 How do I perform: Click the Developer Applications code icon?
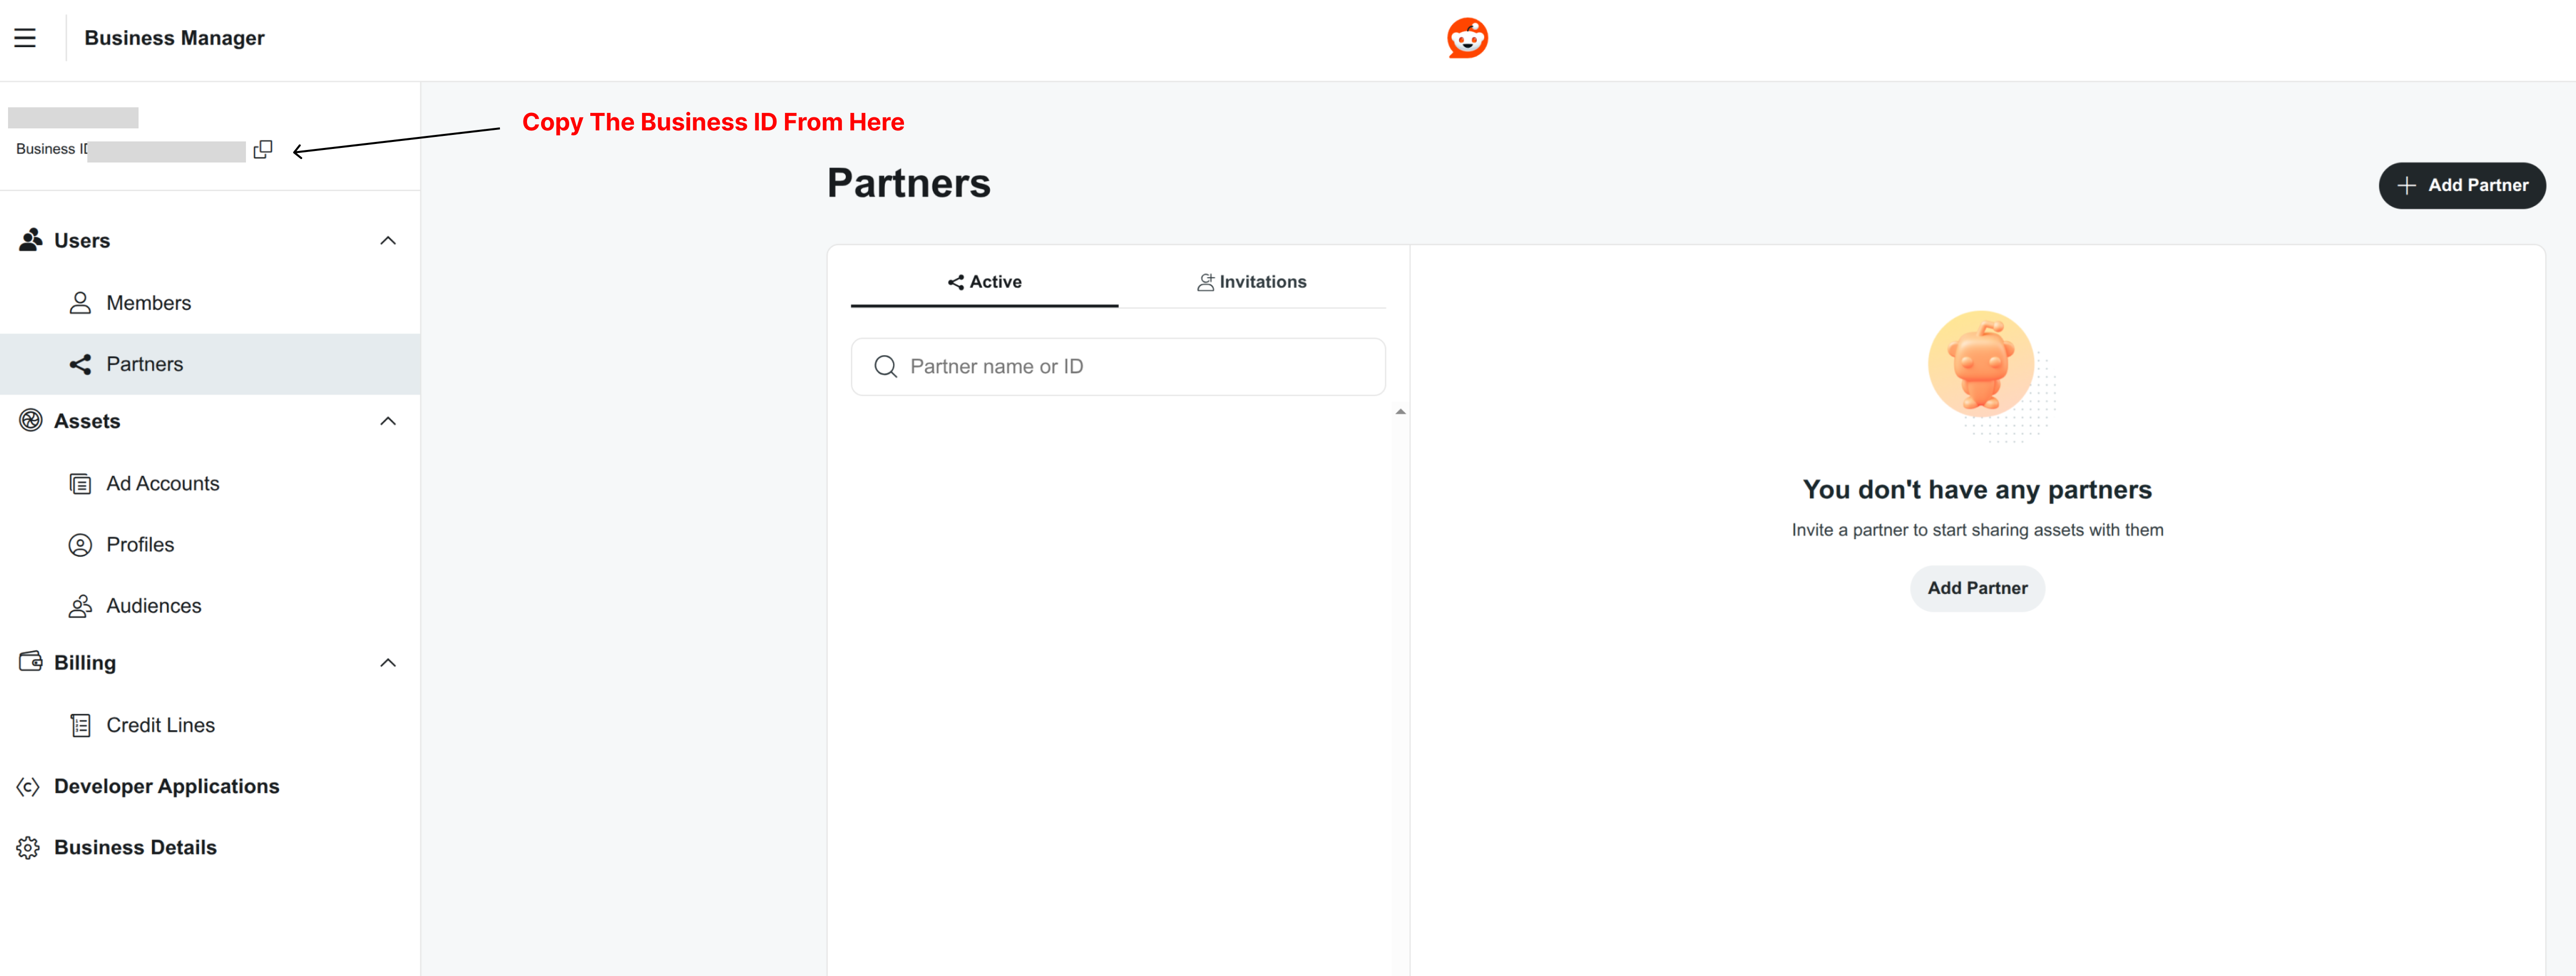(28, 786)
